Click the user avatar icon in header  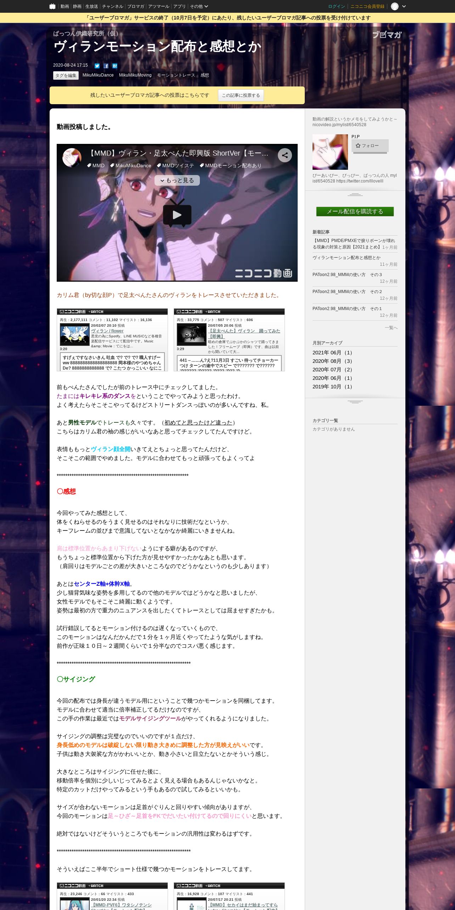tap(394, 6)
